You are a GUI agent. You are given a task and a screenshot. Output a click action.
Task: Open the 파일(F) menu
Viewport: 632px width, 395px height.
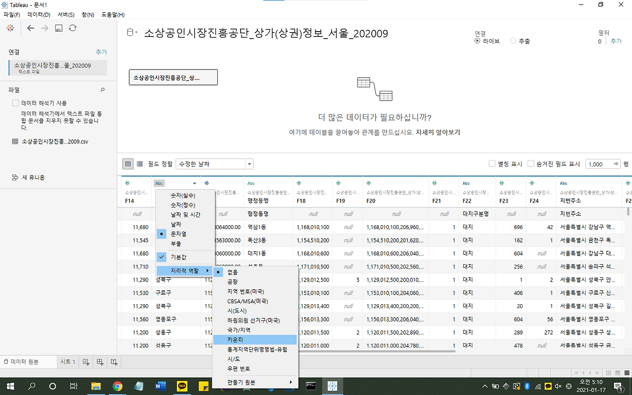(12, 15)
